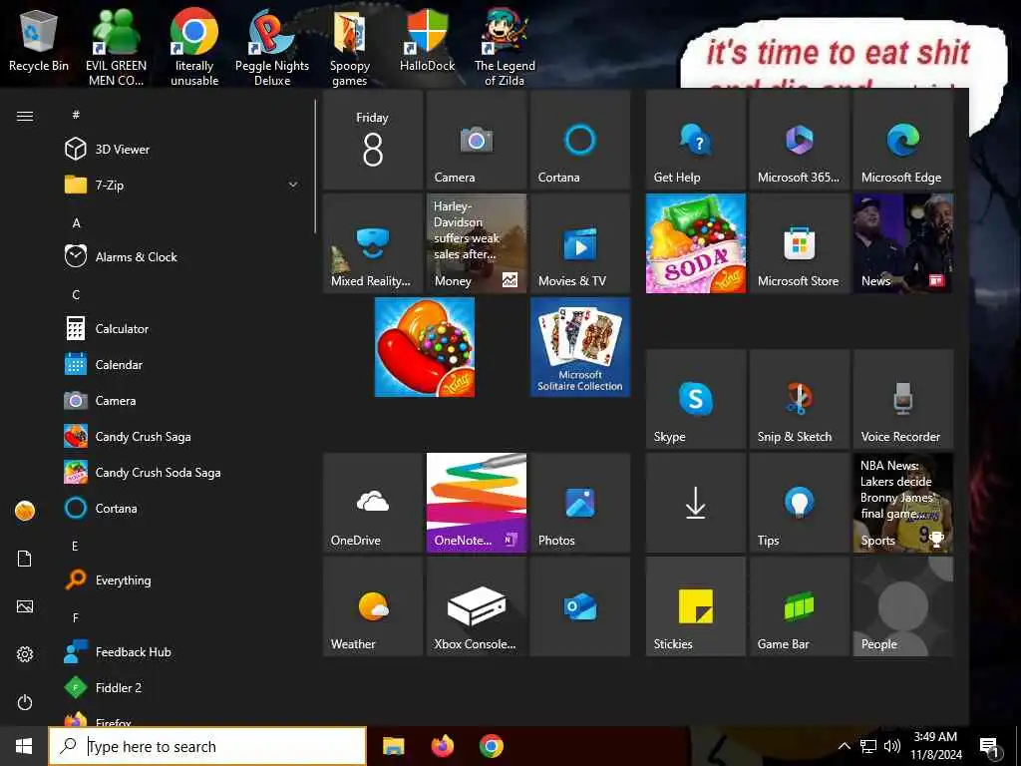Open Camera in the app list
This screenshot has height=766, width=1021.
[x=182, y=401]
